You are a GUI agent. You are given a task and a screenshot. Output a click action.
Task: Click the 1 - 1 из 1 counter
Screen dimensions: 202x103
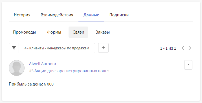[168, 48]
